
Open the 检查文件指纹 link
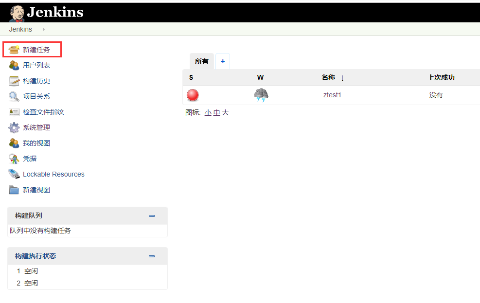43,112
